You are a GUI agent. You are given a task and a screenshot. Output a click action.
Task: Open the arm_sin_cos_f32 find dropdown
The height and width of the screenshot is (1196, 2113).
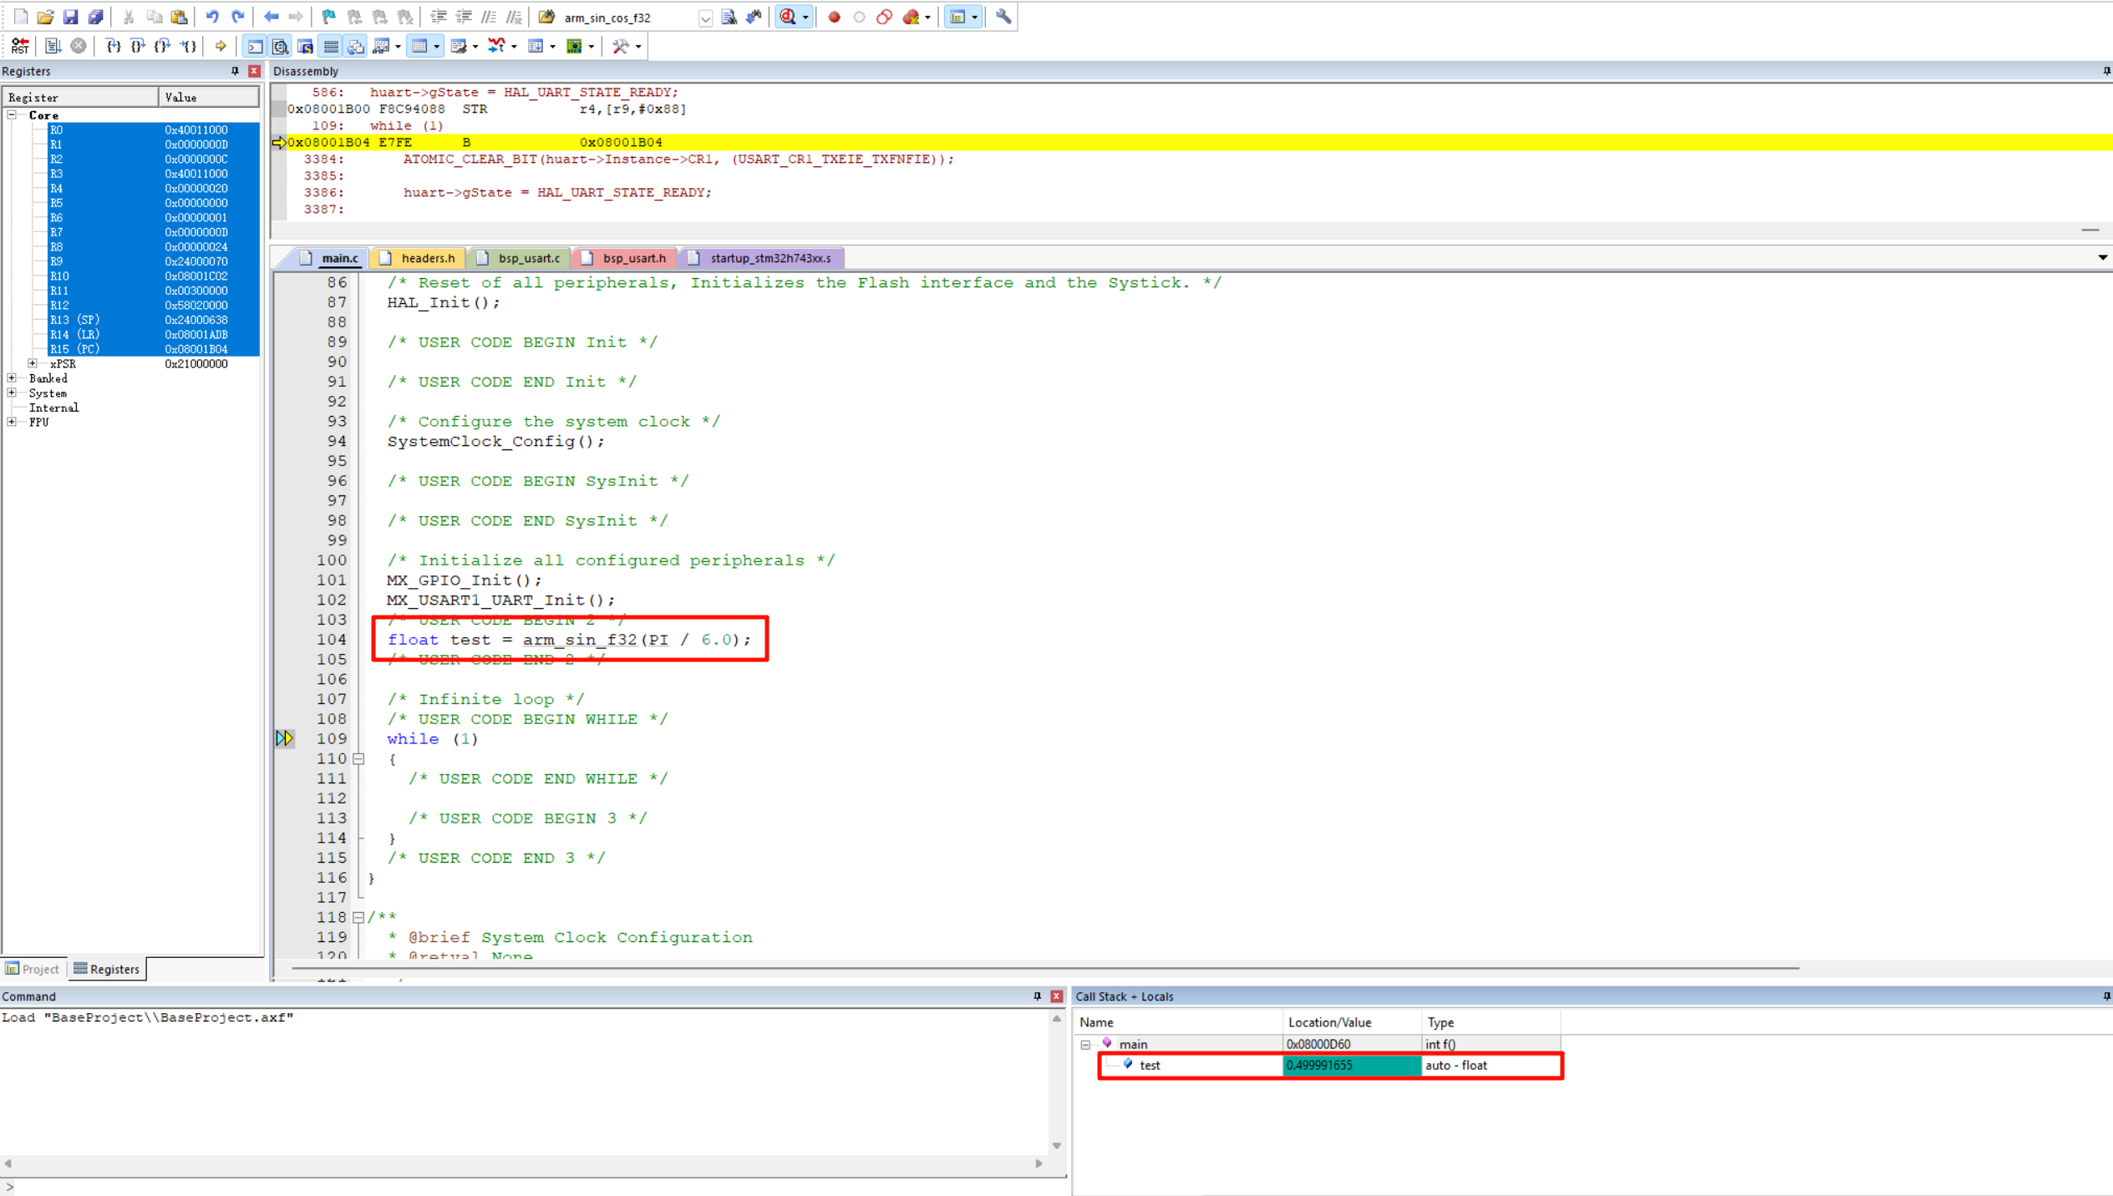pyautogui.click(x=705, y=18)
